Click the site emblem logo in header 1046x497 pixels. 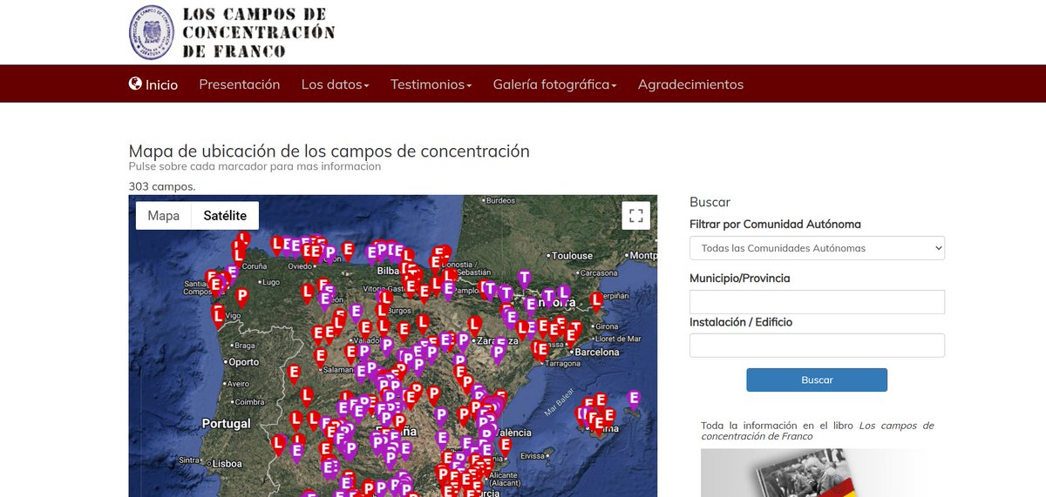tap(151, 32)
